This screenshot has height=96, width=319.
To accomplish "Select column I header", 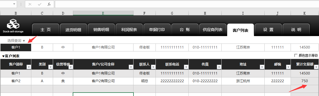I will point(243,13).
